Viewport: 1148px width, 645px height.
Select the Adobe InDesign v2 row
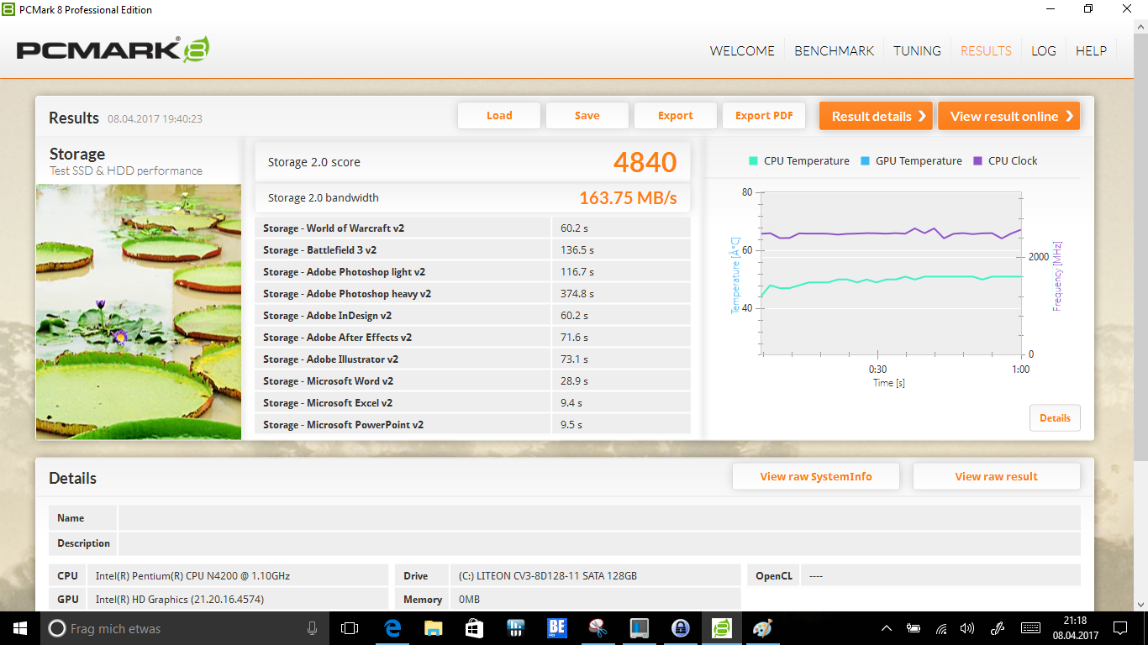[x=472, y=315]
